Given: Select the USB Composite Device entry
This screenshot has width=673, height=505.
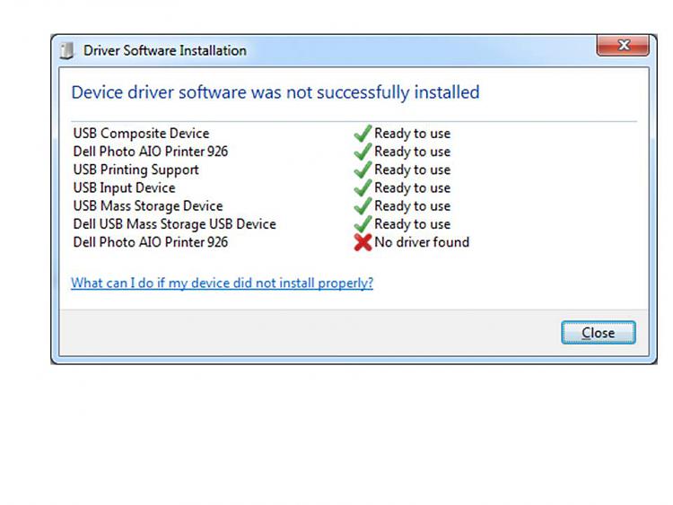Looking at the screenshot, I should point(141,133).
